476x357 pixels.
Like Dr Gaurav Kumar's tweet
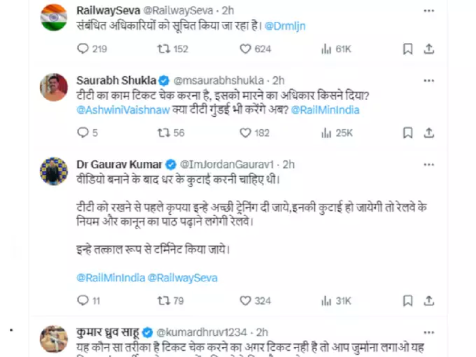click(x=245, y=301)
